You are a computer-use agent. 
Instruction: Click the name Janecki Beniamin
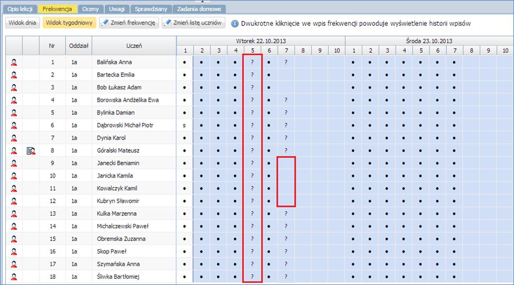tap(118, 163)
